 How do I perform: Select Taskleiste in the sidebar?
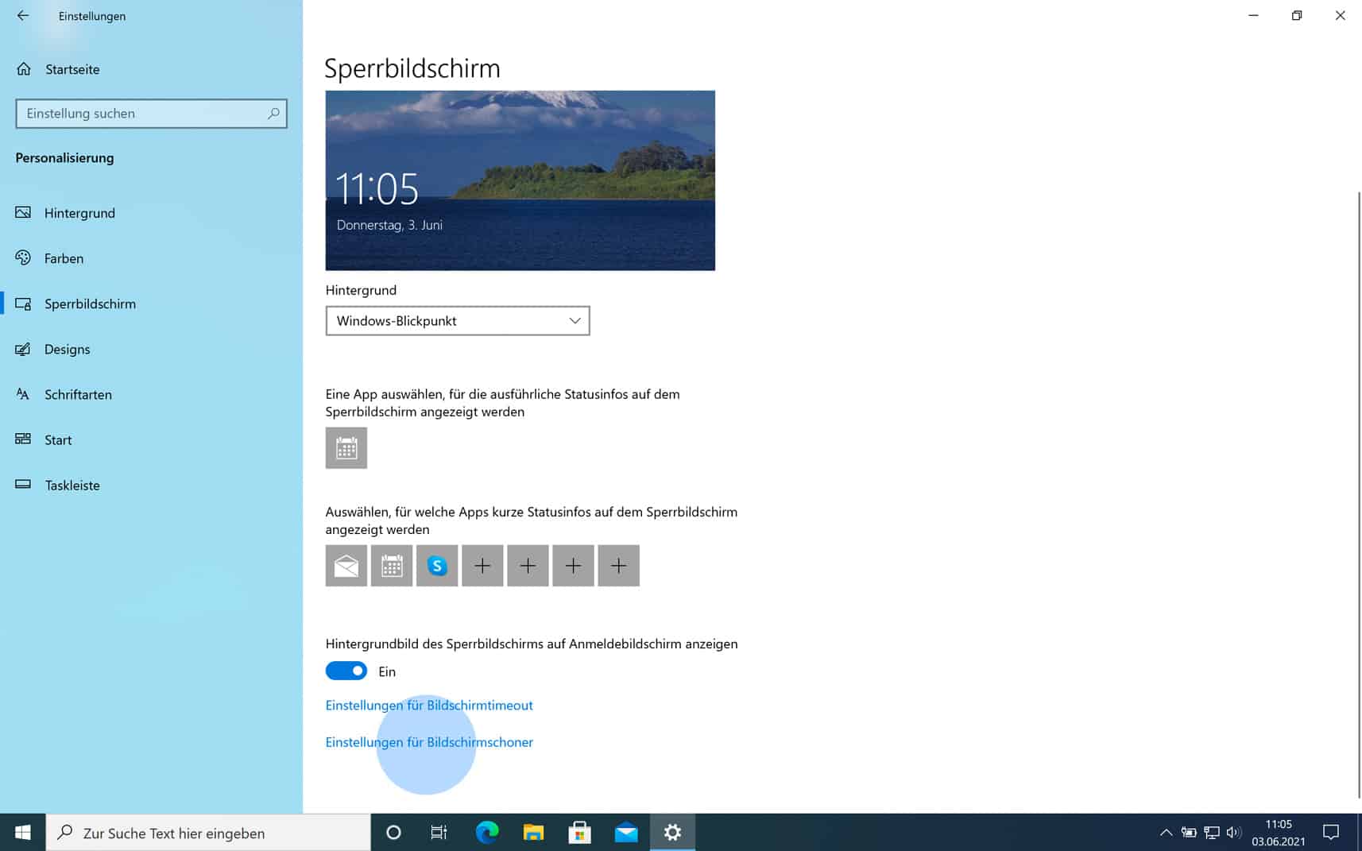[x=151, y=485]
